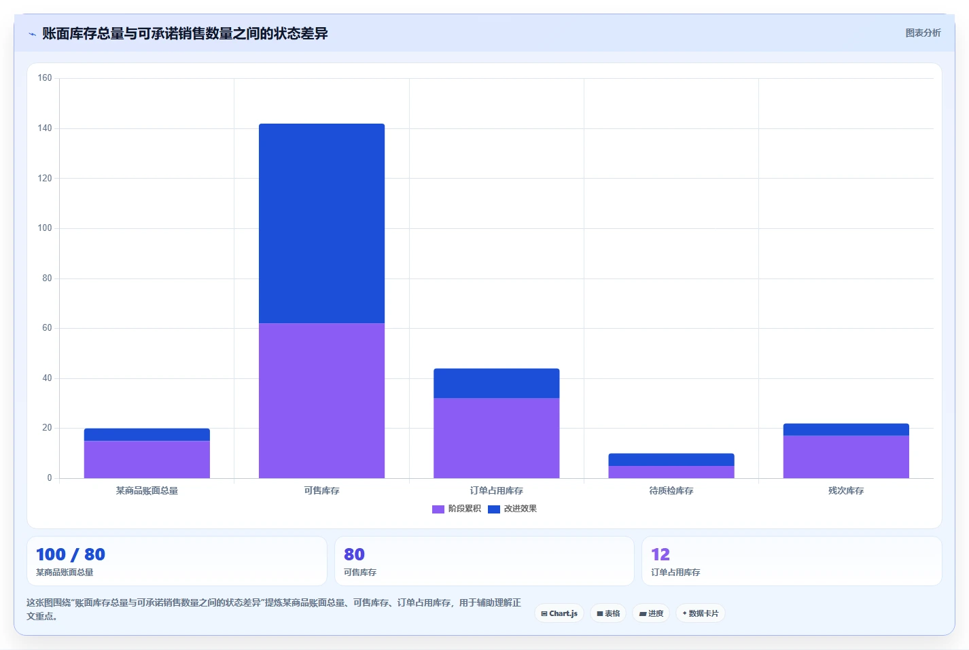Click the 进度 tag icon
Screen dimensions: 969x650
[x=643, y=613]
